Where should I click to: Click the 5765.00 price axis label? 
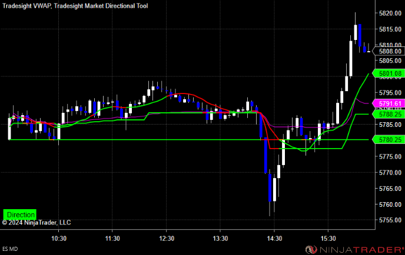[390, 189]
